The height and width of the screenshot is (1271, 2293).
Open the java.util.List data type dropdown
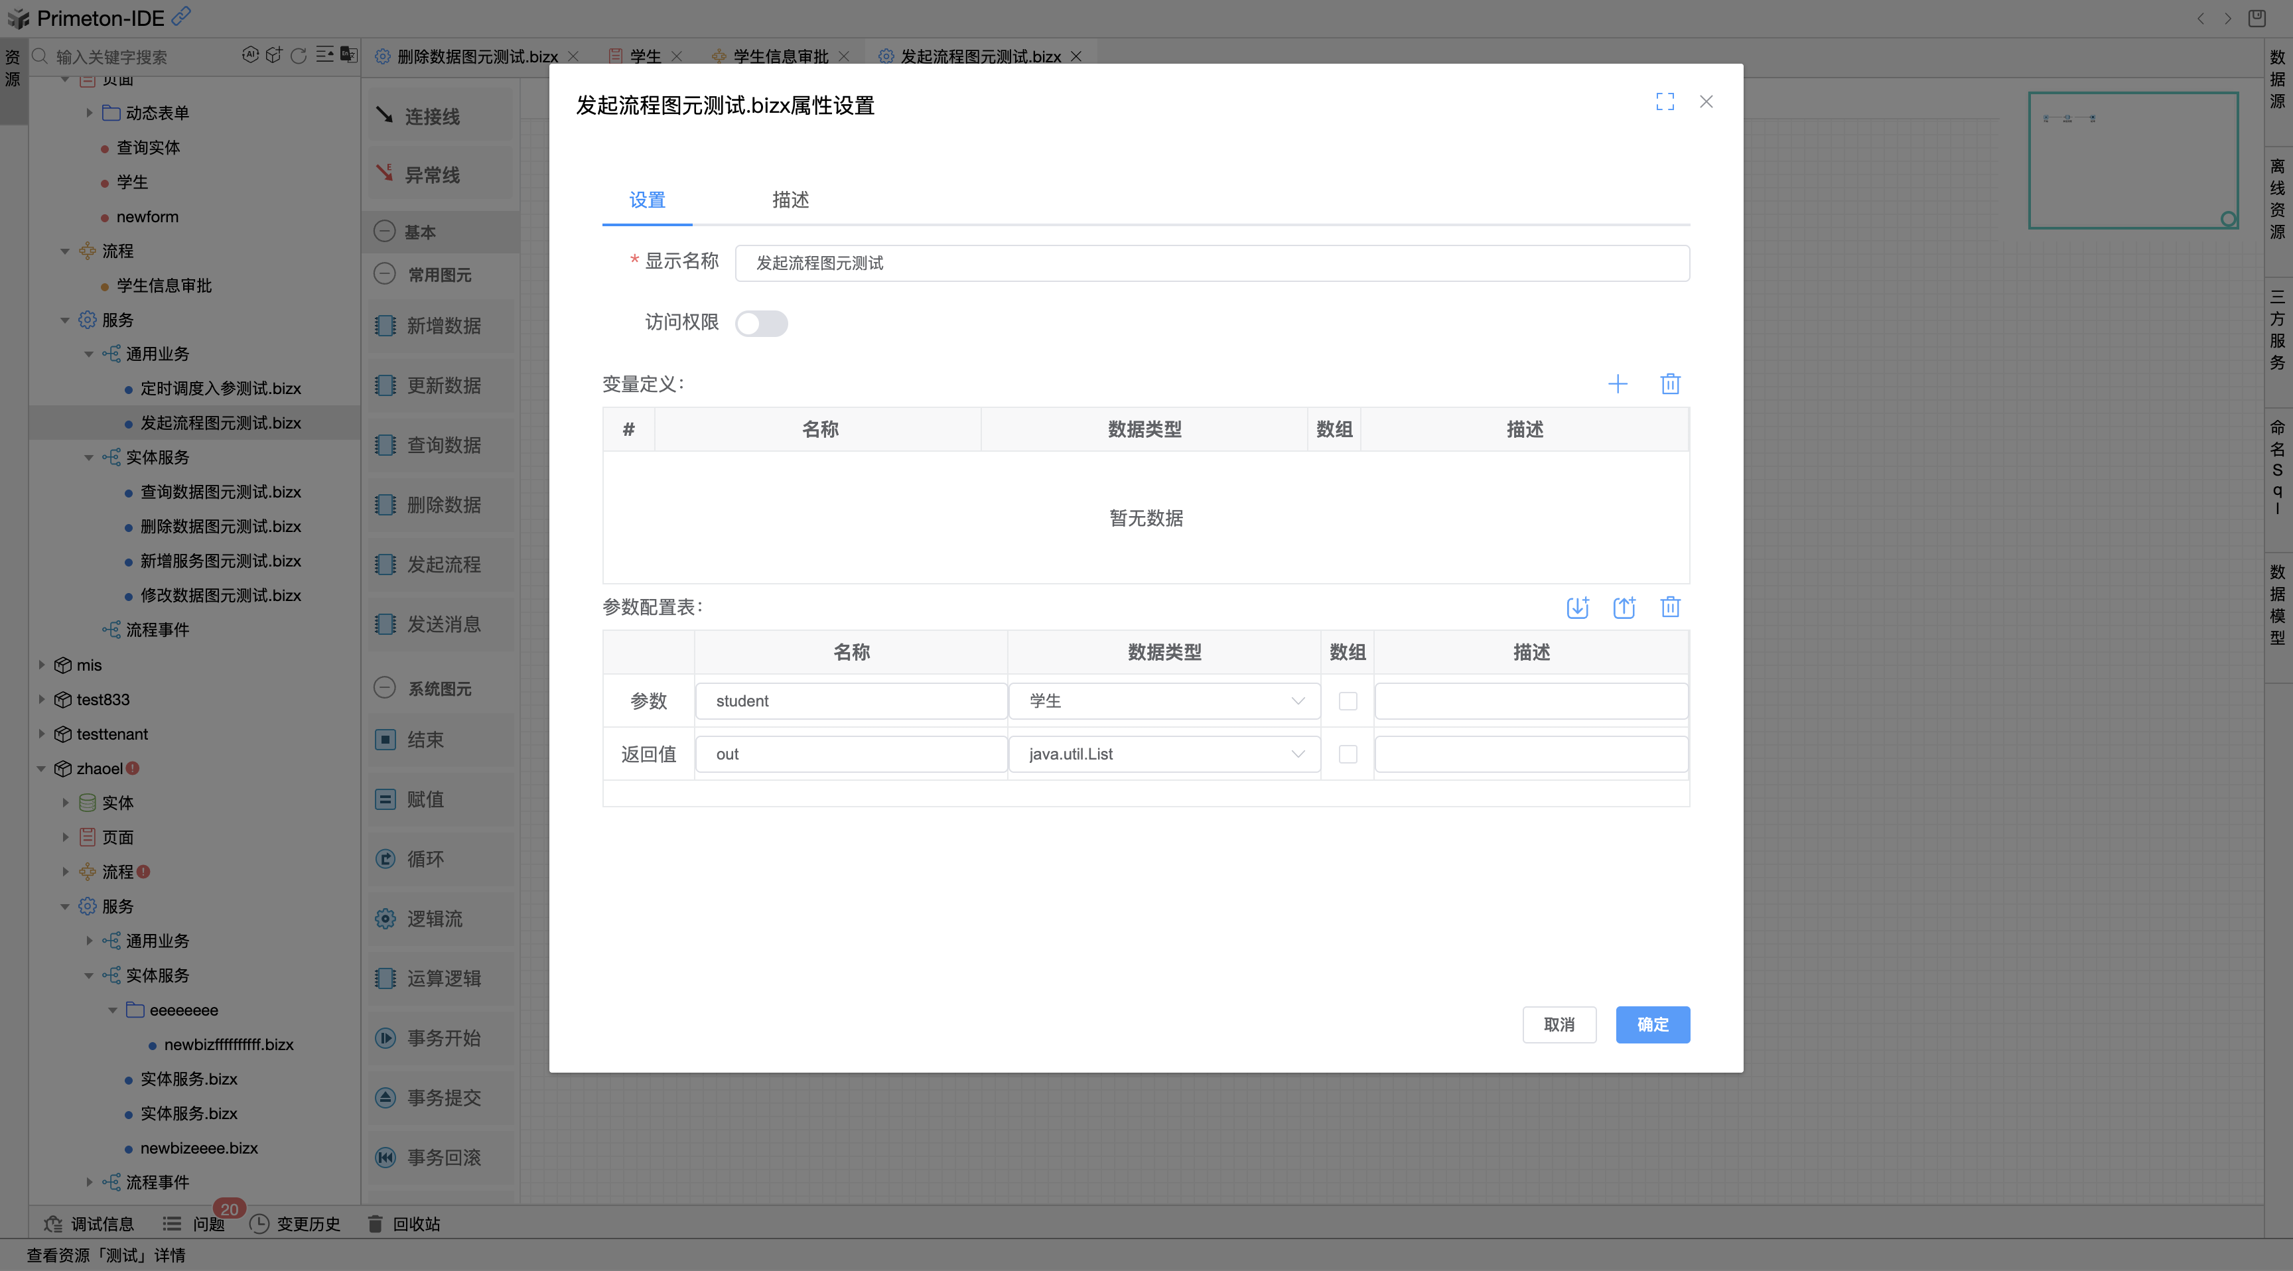1297,753
